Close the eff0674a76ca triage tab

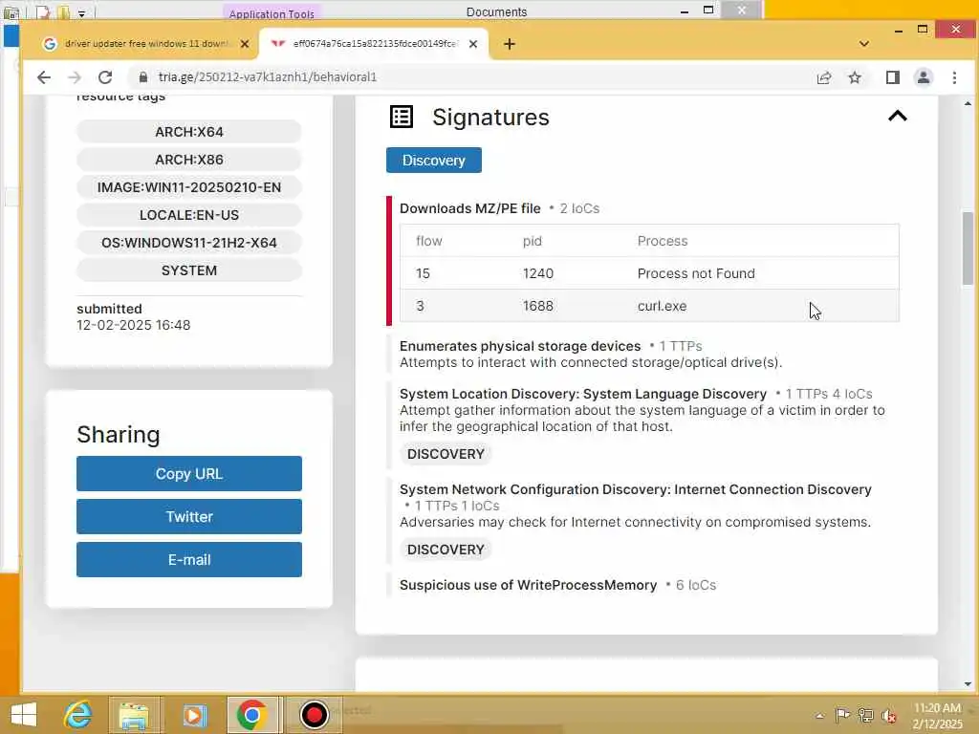coord(473,44)
